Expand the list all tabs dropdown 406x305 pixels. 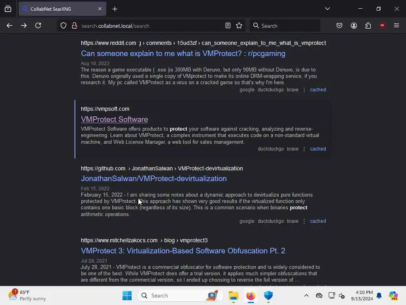click(327, 9)
